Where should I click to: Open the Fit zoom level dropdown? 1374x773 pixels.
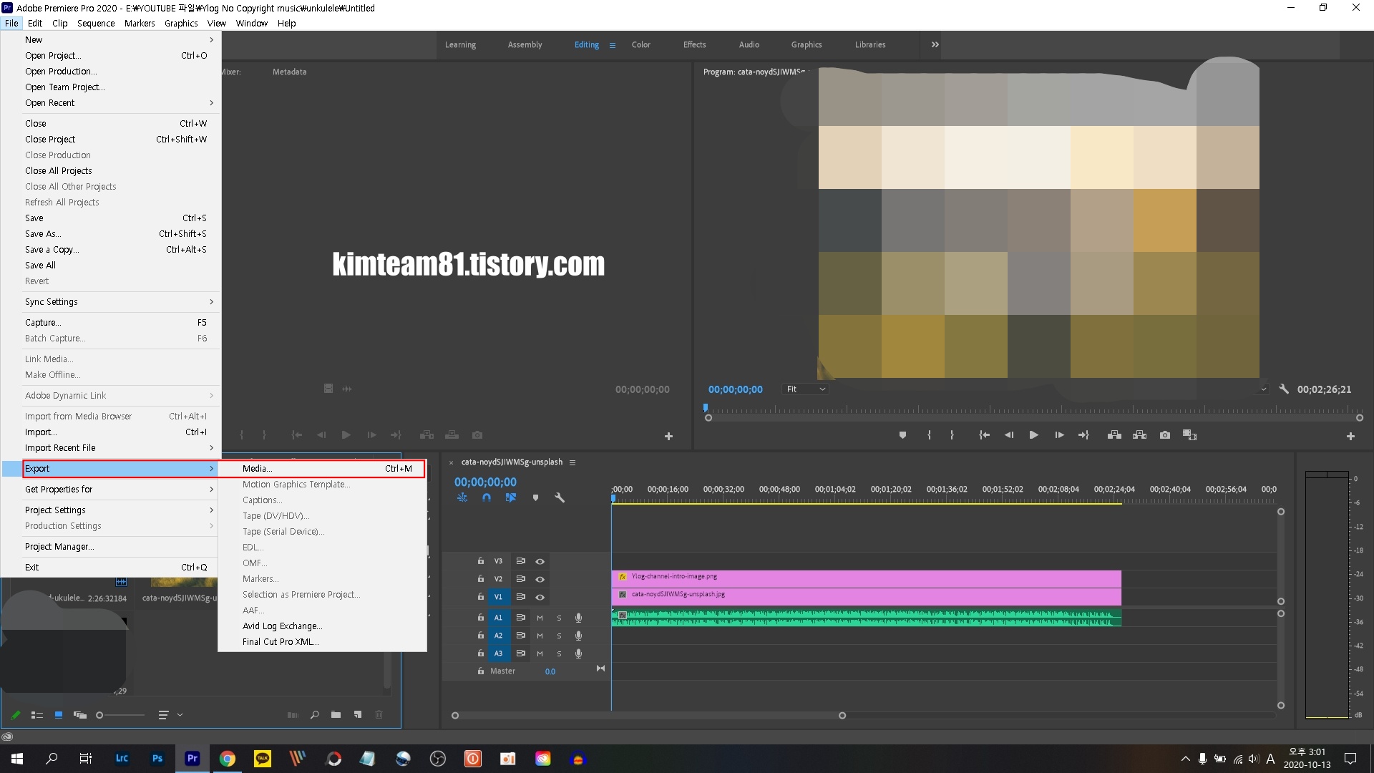tap(806, 389)
